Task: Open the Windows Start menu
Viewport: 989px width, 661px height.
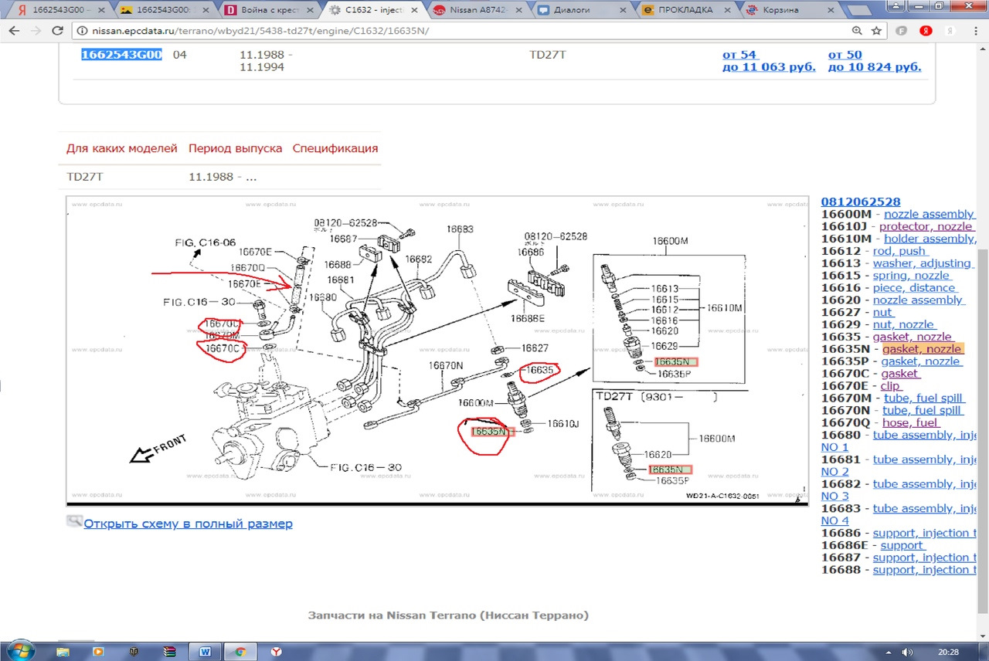Action: coord(21,650)
